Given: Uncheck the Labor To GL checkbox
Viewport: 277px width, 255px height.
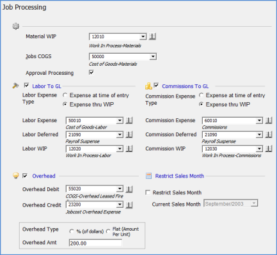Looking at the screenshot, I should pyautogui.click(x=26, y=86).
